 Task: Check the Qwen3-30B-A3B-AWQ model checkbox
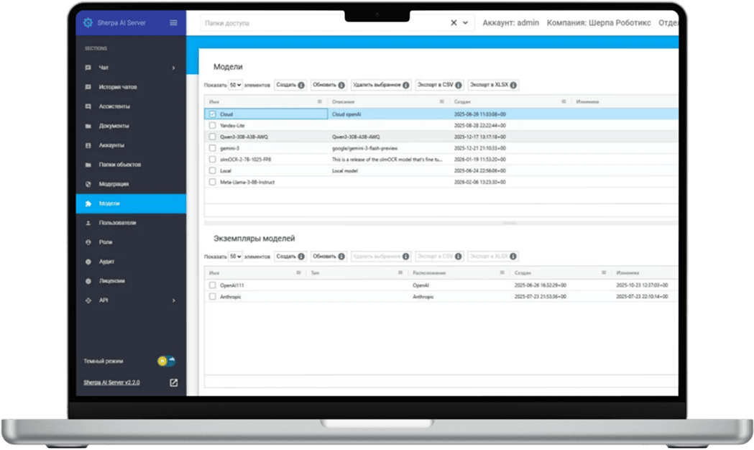[213, 137]
